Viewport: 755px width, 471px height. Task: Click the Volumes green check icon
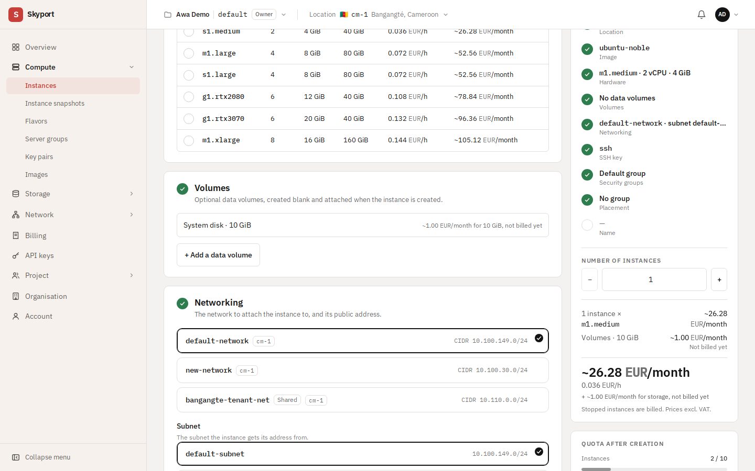[x=182, y=189]
